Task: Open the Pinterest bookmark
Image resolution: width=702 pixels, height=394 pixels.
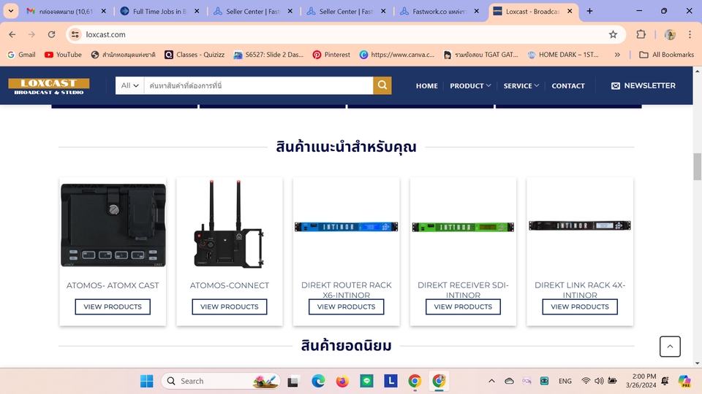Action: click(331, 55)
